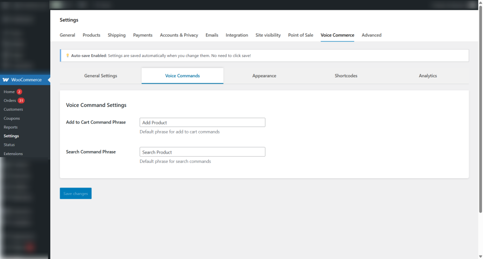Click the Add to Cart Command Phrase field
Image resolution: width=483 pixels, height=259 pixels.
(x=202, y=123)
